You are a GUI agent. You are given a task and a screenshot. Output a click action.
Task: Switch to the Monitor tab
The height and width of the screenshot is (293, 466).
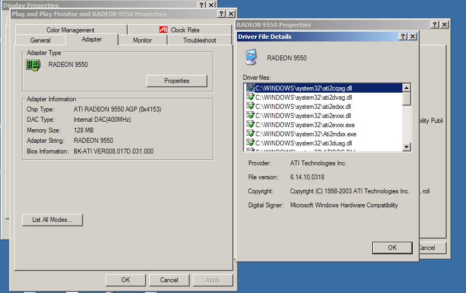(x=142, y=40)
